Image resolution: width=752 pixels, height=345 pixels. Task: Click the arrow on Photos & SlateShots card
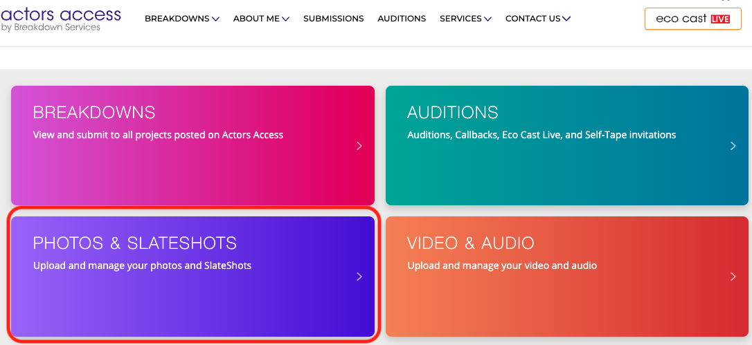[x=359, y=277]
